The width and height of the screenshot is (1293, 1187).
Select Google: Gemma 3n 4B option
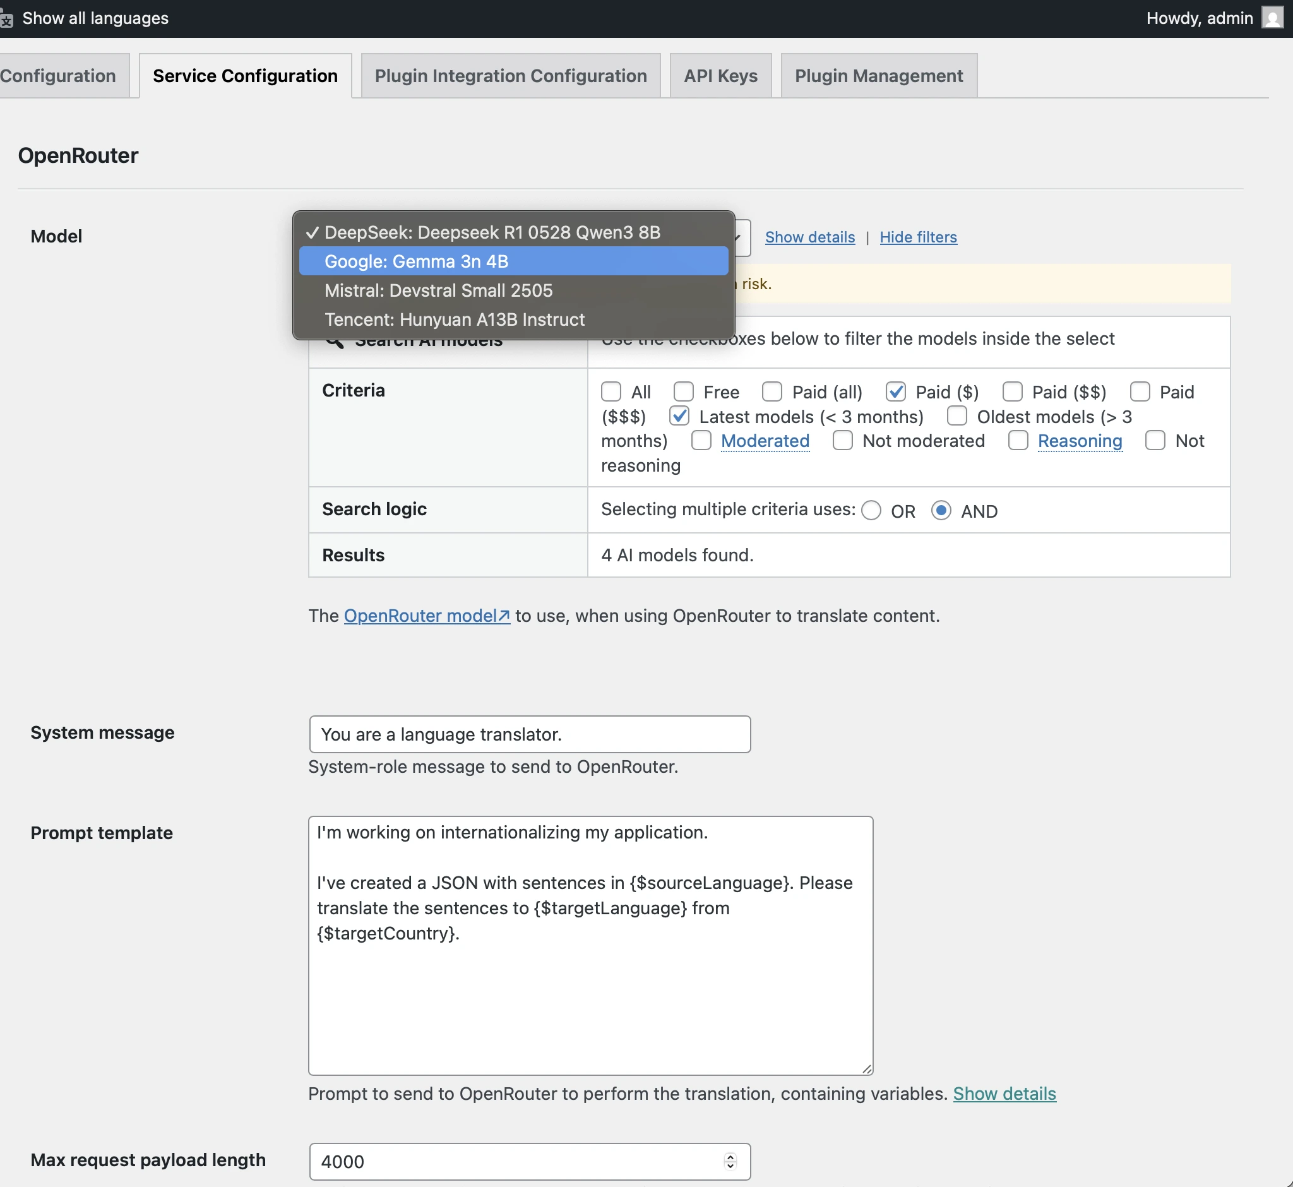point(416,261)
